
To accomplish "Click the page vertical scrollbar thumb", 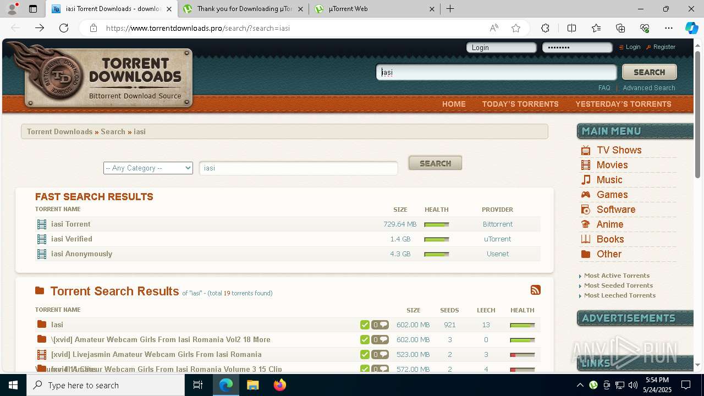I will pyautogui.click(x=698, y=114).
